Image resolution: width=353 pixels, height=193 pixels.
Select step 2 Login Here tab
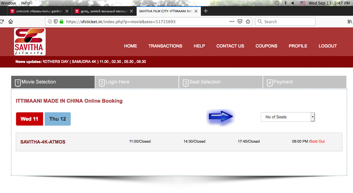pos(137,82)
